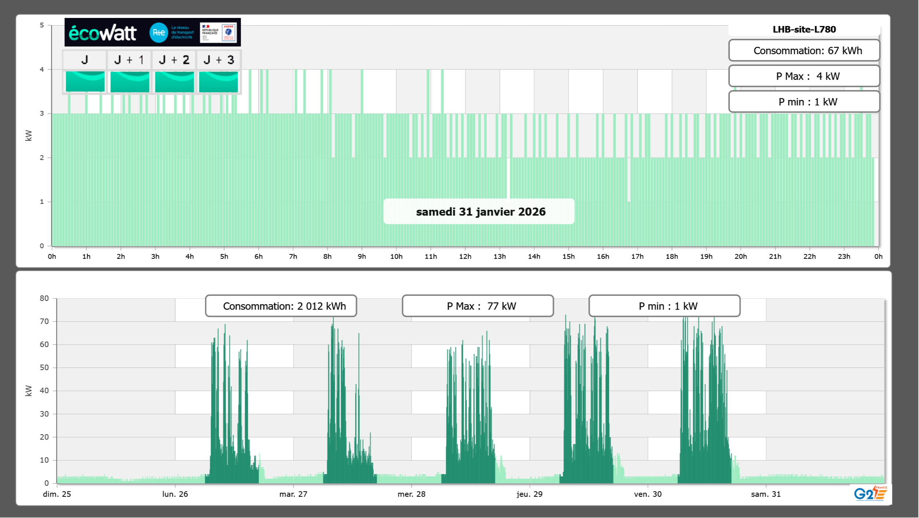Click the P Max : 4 kW box
The height and width of the screenshot is (518, 919).
pos(804,76)
